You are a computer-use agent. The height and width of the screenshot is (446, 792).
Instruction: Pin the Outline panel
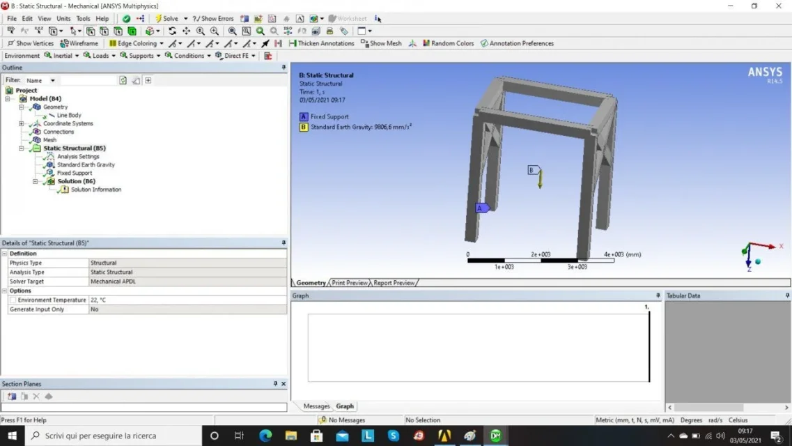coord(284,67)
